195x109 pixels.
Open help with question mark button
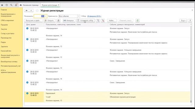190,21
